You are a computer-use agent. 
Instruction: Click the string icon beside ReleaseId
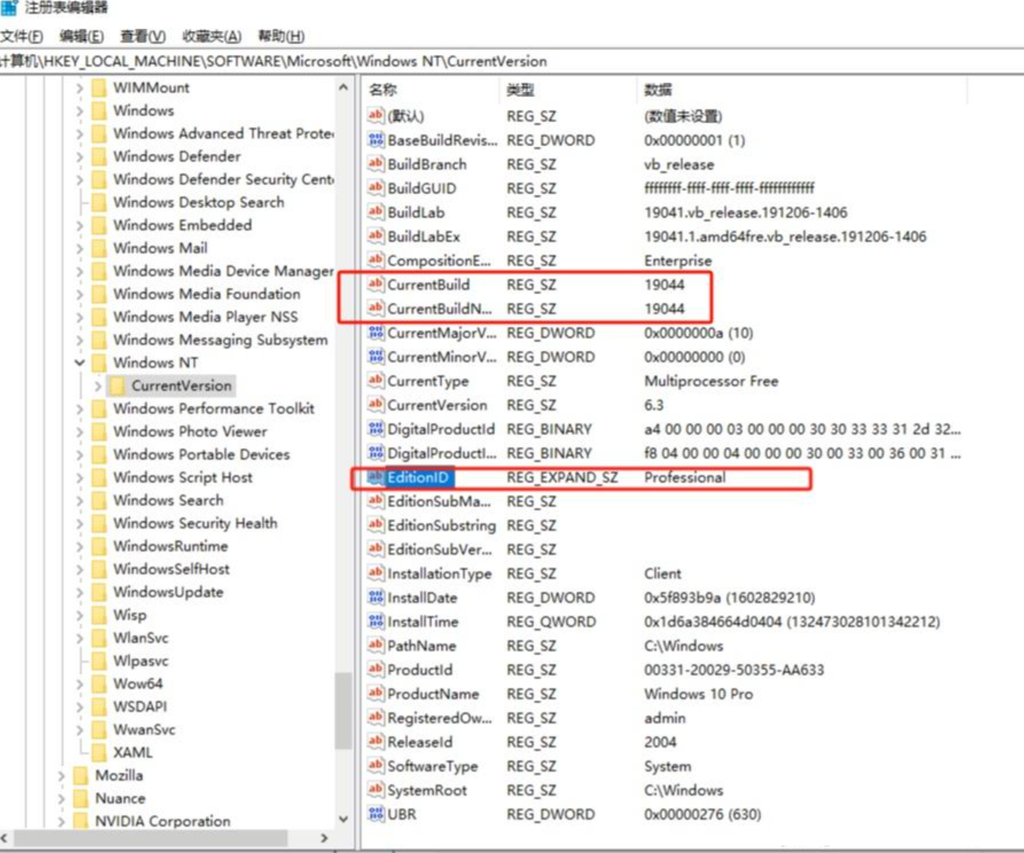[x=376, y=742]
